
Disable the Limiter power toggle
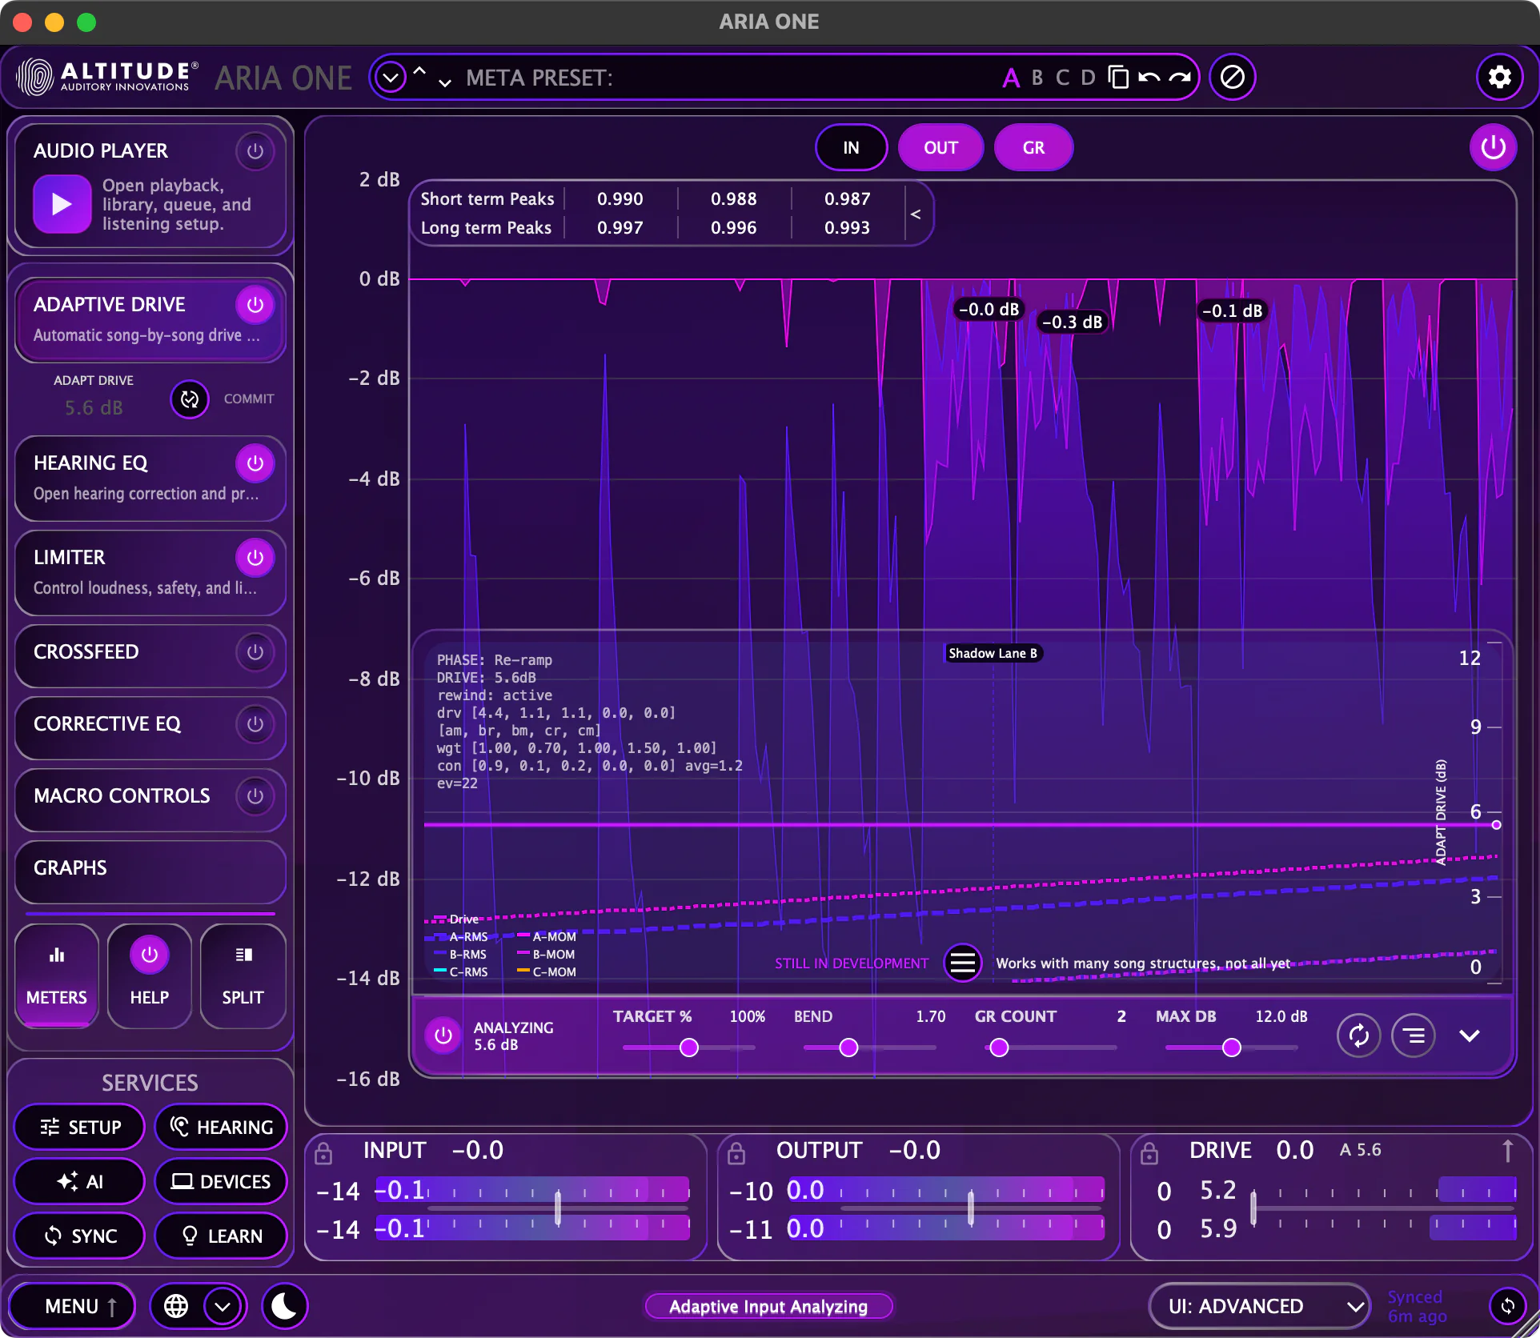click(x=255, y=558)
